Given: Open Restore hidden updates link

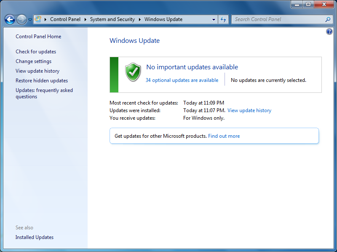Looking at the screenshot, I should click(x=42, y=81).
